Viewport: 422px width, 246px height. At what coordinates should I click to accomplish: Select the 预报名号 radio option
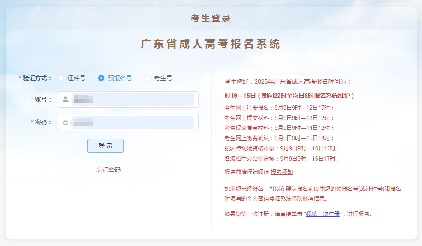point(101,78)
